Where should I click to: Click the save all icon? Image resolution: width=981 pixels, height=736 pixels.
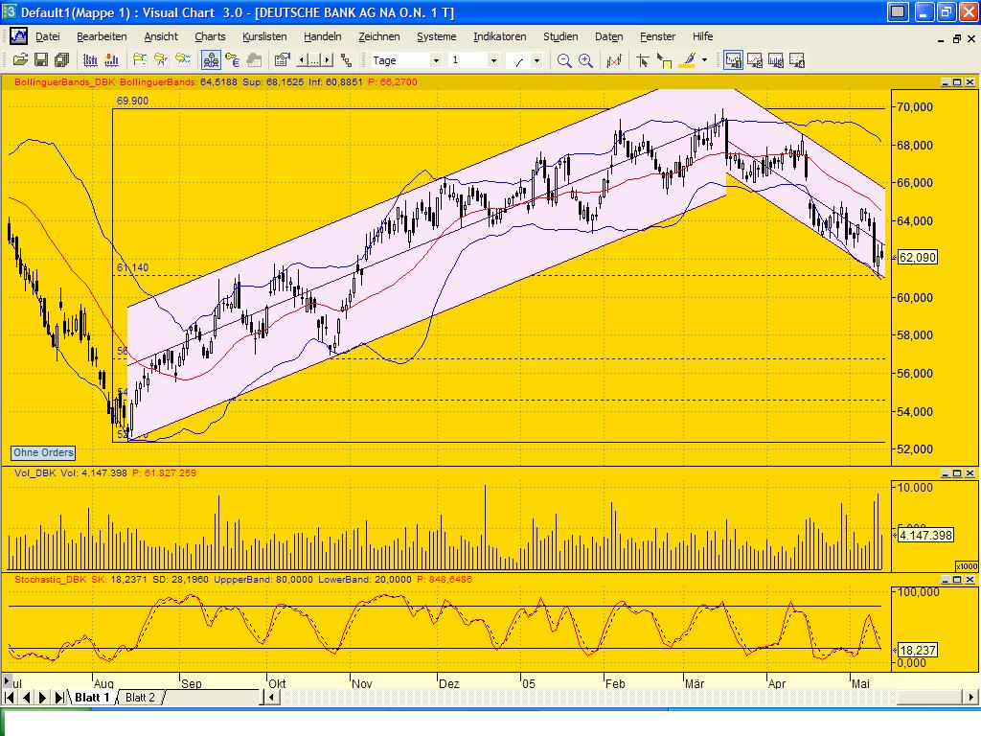[62, 60]
